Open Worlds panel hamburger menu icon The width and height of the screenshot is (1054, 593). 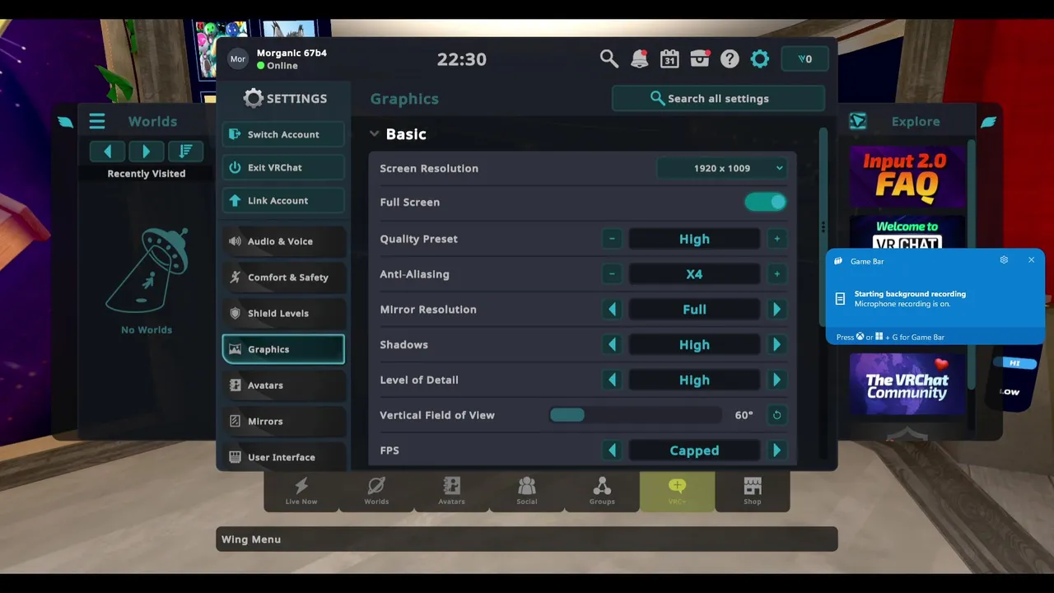pyautogui.click(x=97, y=121)
